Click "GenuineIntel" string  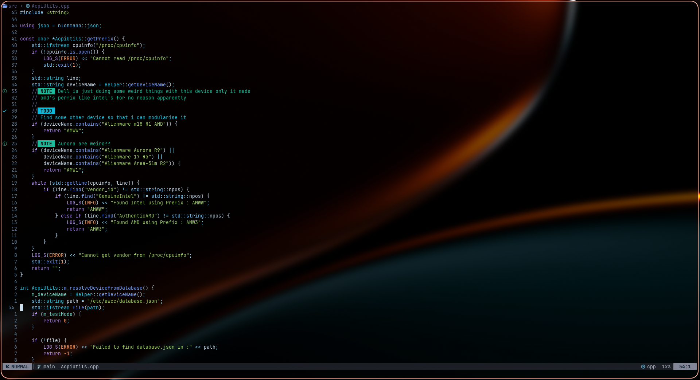pyautogui.click(x=116, y=196)
